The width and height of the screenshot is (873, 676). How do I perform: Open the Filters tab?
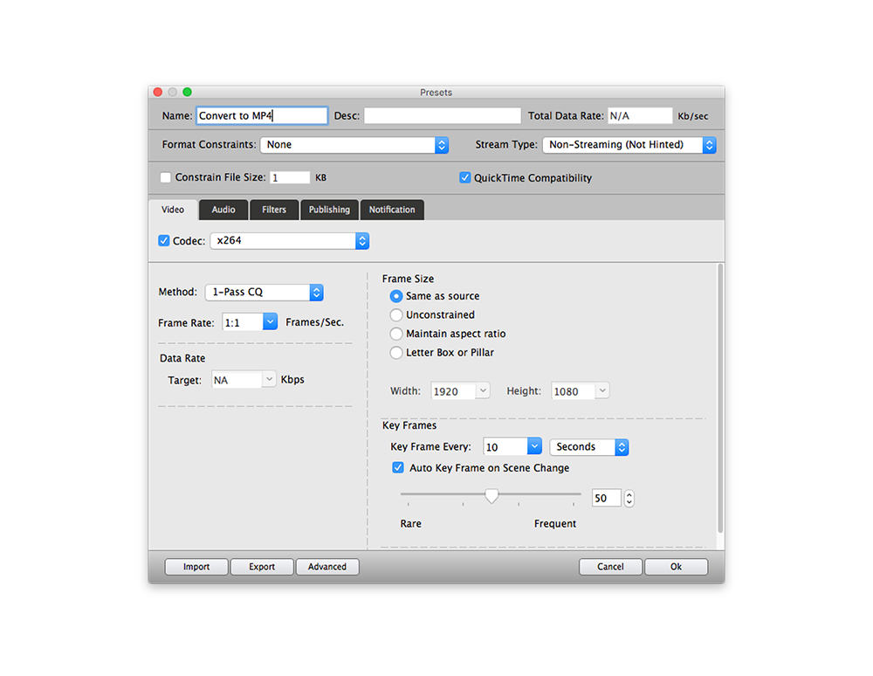coord(274,210)
